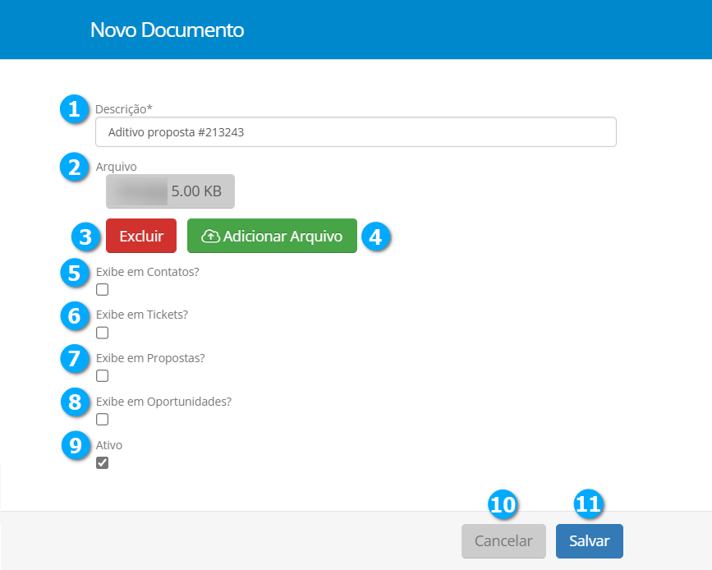Enable the Exibe em Contatos checkbox
The width and height of the screenshot is (712, 570).
click(103, 289)
